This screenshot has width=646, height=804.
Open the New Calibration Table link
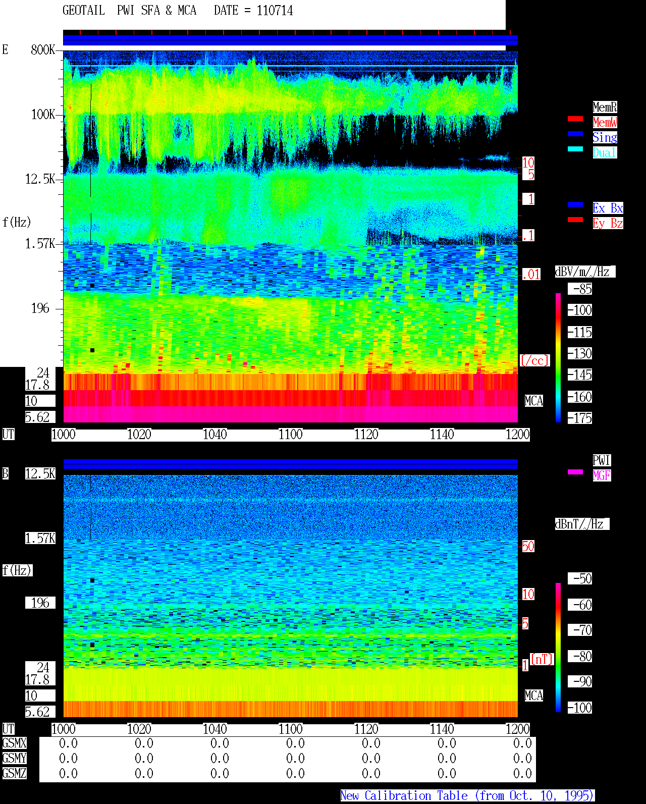[467, 795]
